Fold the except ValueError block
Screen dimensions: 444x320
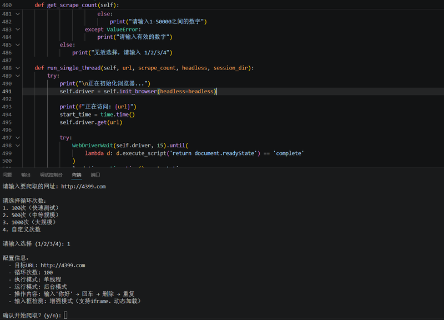[18, 29]
